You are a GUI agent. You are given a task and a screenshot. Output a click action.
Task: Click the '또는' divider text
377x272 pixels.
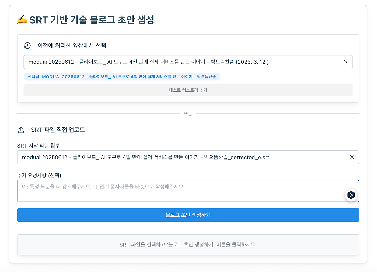(188, 114)
